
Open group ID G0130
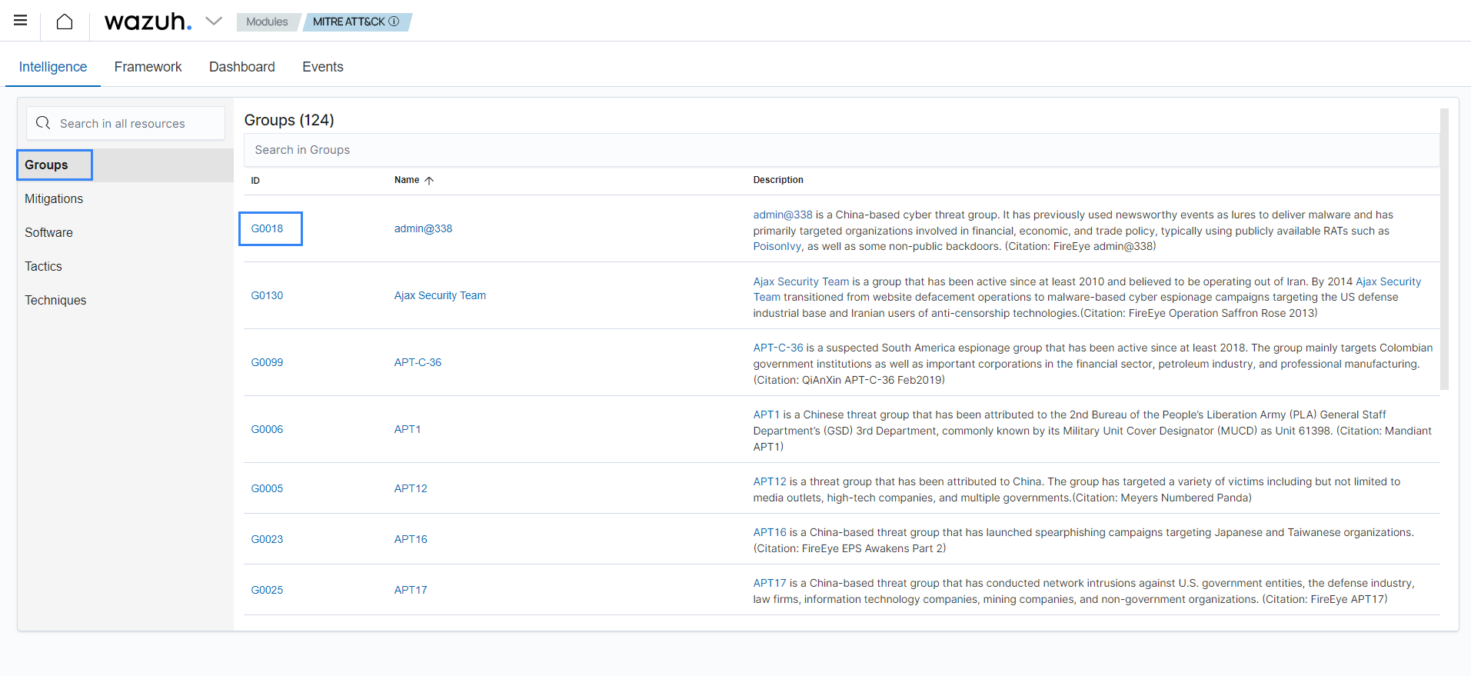[x=267, y=295]
